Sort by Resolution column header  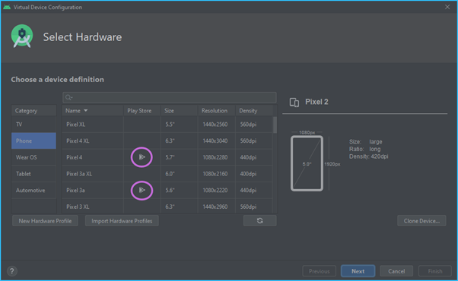(x=216, y=110)
